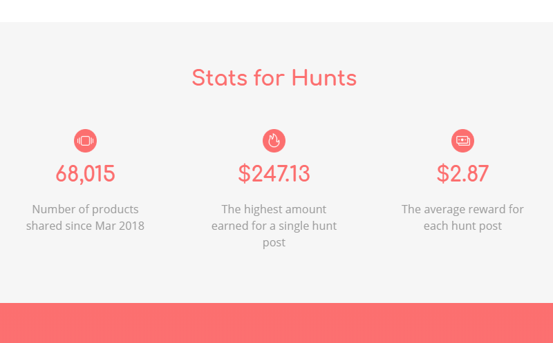Click the word 'Hunts' in the heading
This screenshot has width=553, height=343.
(324, 78)
